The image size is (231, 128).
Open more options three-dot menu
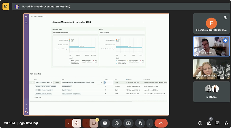pyautogui.click(x=150, y=123)
